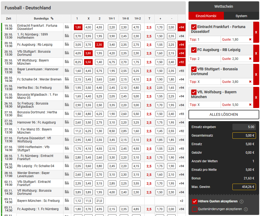This screenshot has width=260, height=216.
Task: Click Einsatz eingeben stake input field
Action: click(244, 127)
